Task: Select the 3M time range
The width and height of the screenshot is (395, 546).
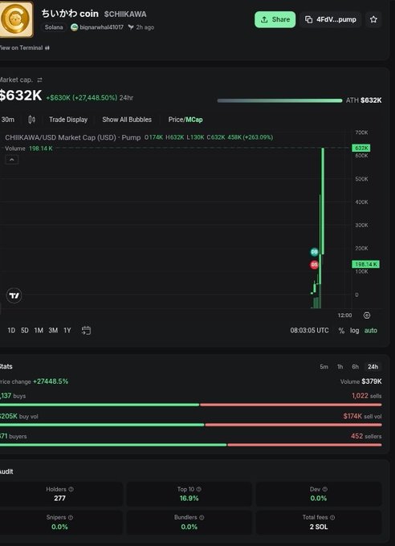Action: (x=53, y=331)
